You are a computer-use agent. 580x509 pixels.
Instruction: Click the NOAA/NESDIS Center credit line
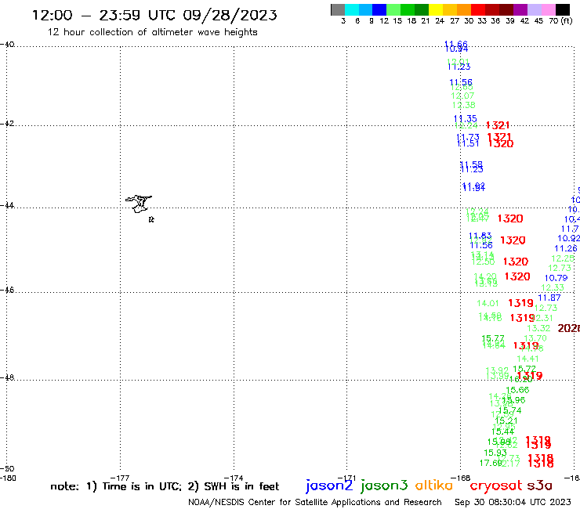tap(315, 503)
